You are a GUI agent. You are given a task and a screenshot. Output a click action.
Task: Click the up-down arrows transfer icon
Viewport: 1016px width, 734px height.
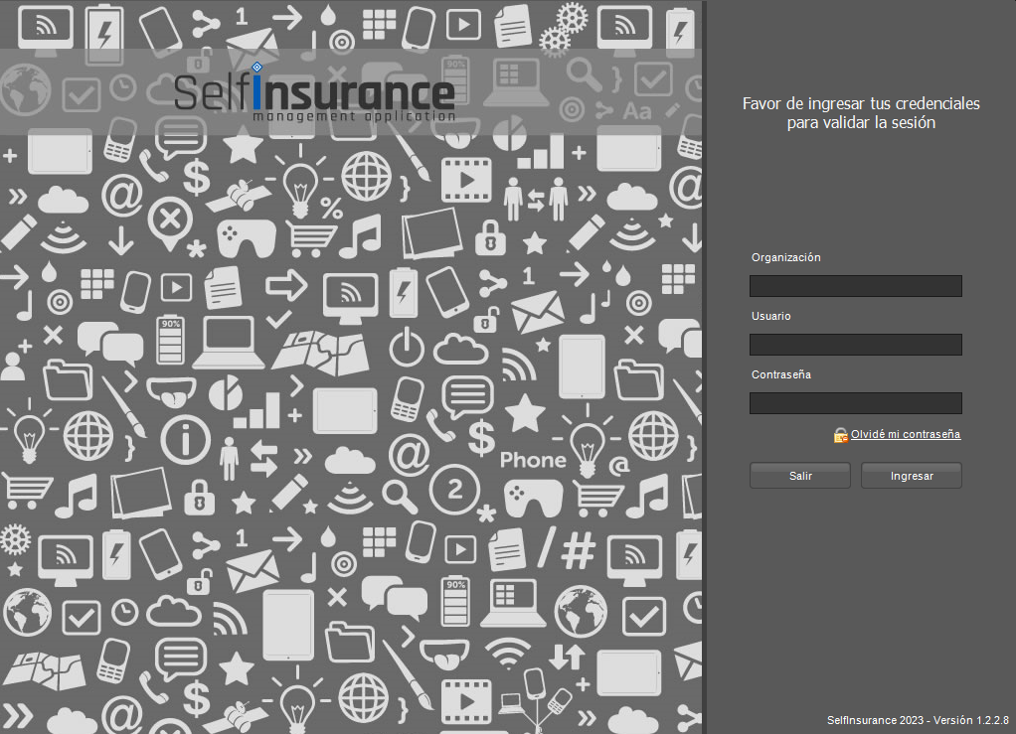(x=567, y=656)
